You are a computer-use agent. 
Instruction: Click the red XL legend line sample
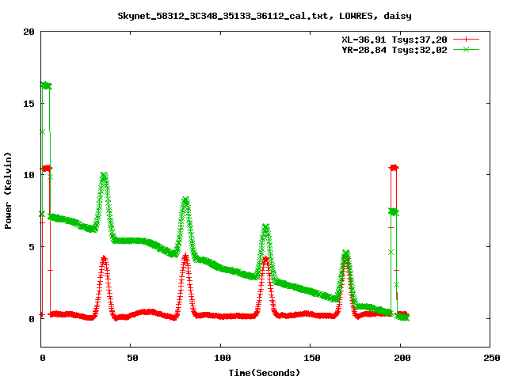pos(466,40)
